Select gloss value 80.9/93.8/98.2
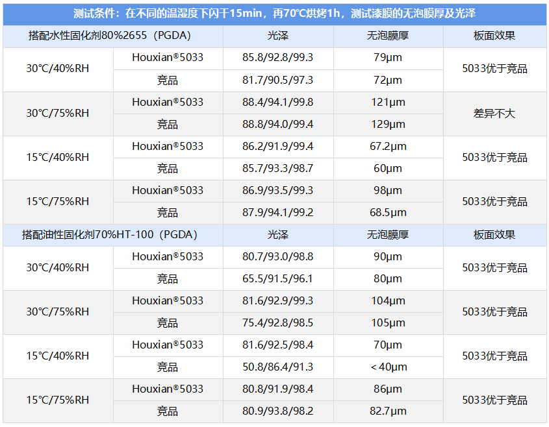The image size is (549, 427). [x=278, y=411]
